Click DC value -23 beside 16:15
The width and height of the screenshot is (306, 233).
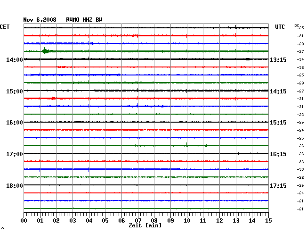tap(300, 154)
